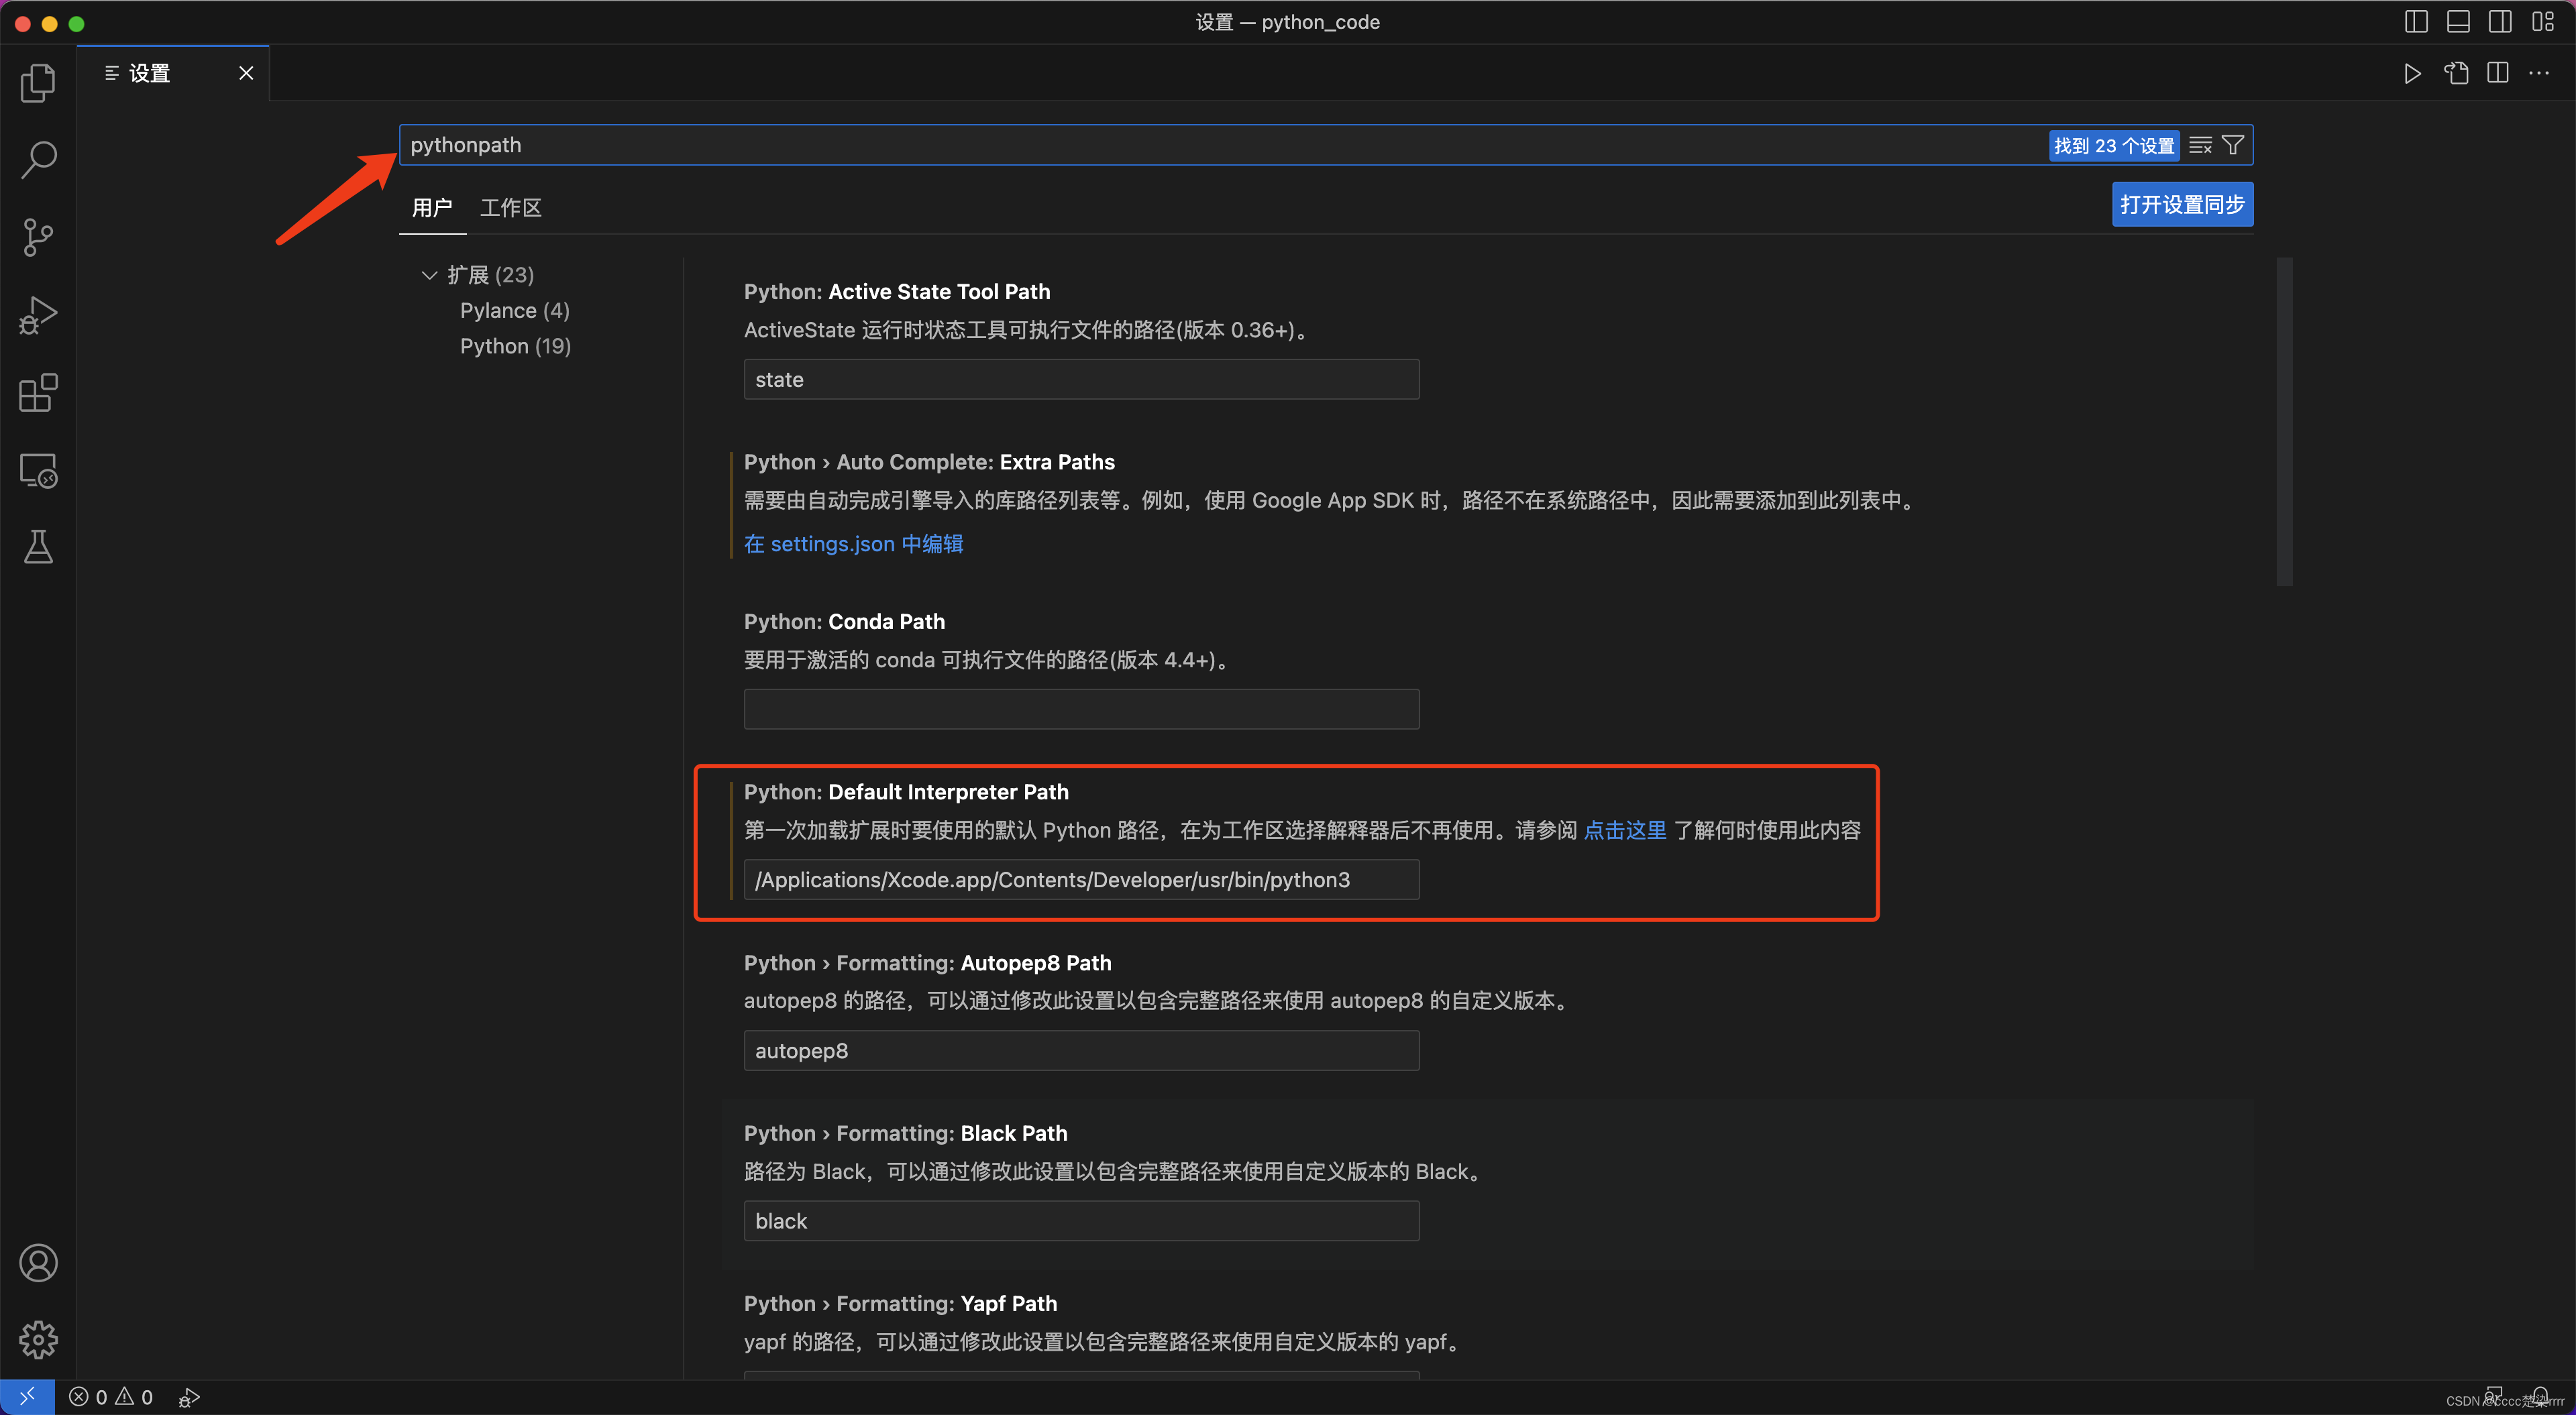
Task: Click the 打开设置同步 button
Action: (2182, 204)
